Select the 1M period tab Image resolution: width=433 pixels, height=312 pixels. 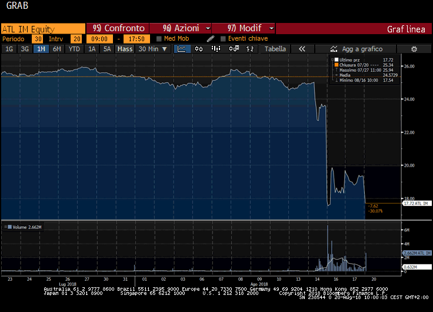point(41,49)
